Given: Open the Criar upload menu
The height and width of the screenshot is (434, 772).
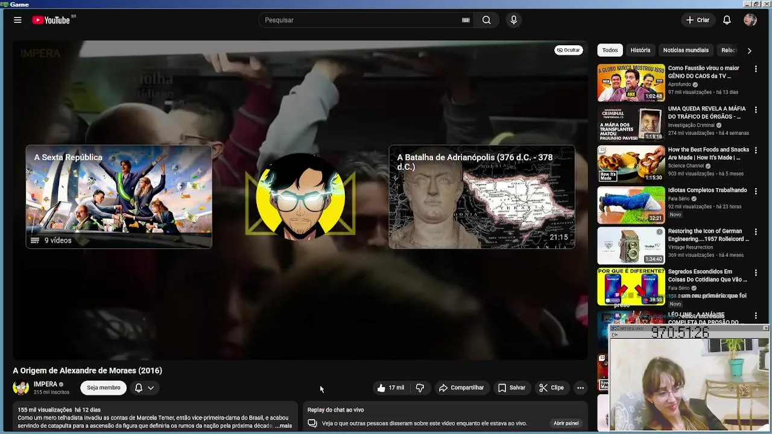Looking at the screenshot, I should coord(698,20).
